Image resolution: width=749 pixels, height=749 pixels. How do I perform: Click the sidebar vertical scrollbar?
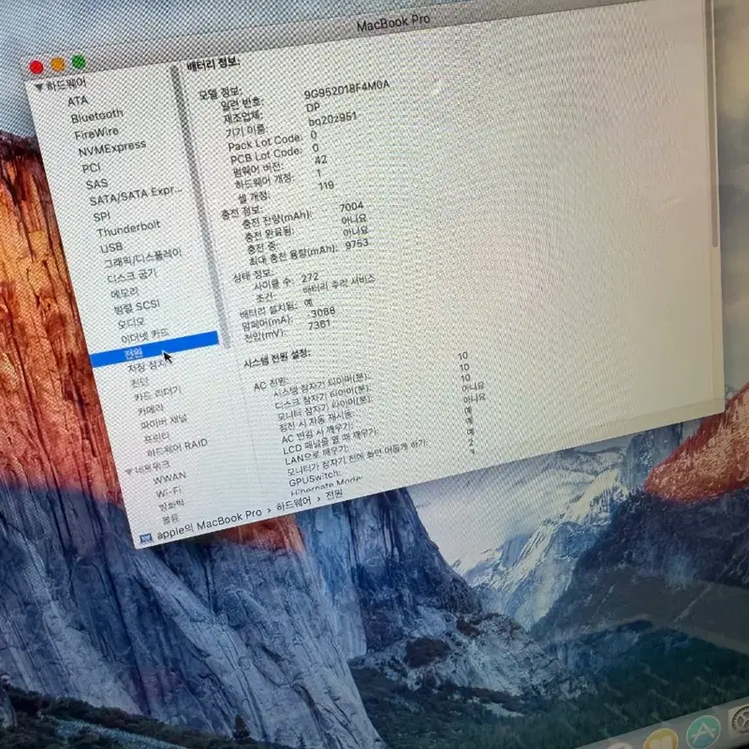click(x=199, y=205)
